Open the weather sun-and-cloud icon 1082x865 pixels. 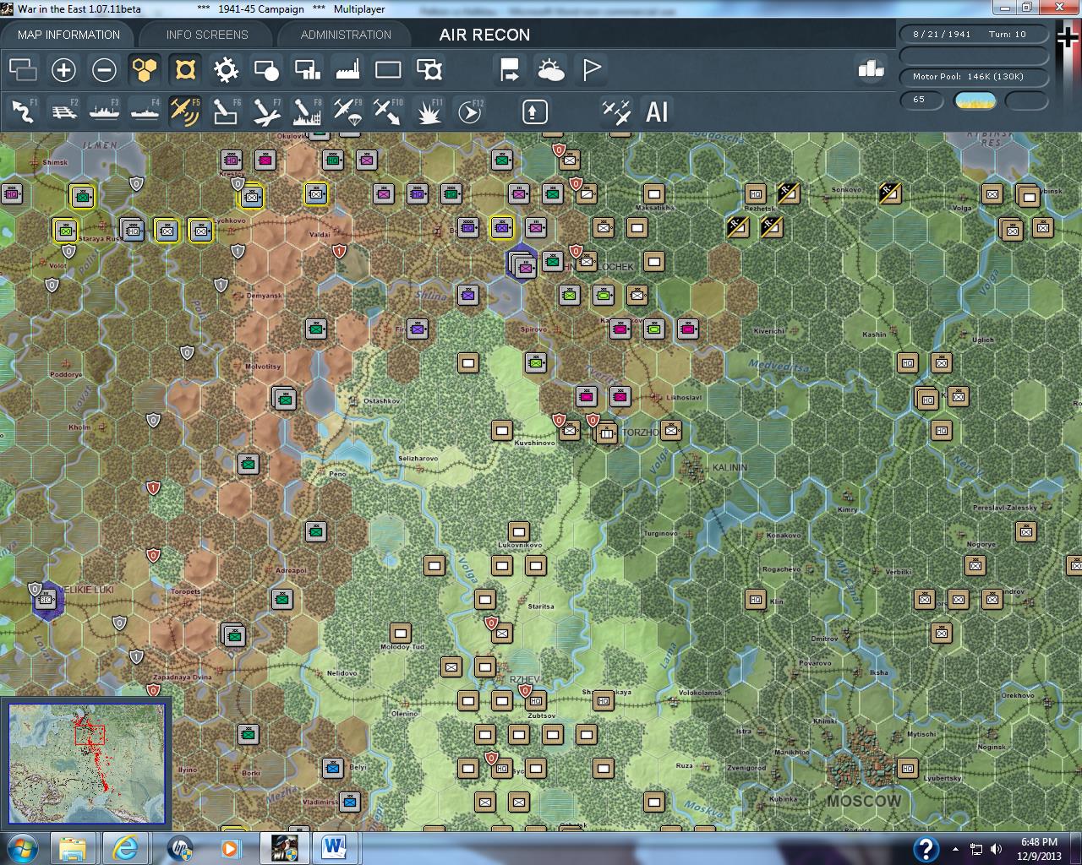coord(550,69)
